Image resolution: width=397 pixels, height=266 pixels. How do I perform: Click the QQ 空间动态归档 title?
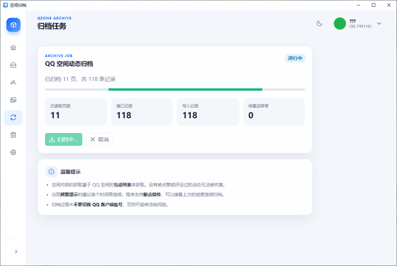click(x=69, y=64)
